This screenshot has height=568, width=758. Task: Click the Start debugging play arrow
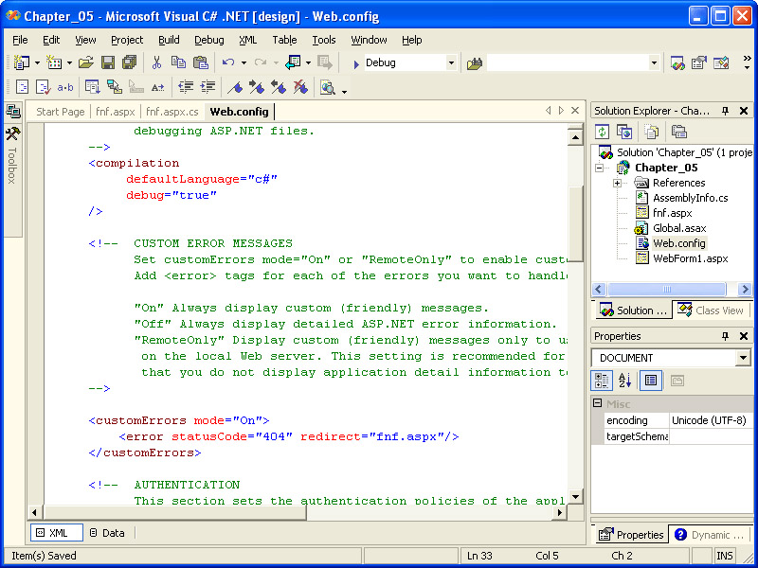(x=355, y=63)
